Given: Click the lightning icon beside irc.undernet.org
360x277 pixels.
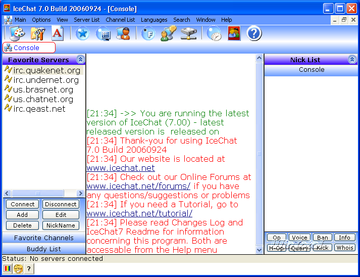Looking at the screenshot, I should tap(8, 79).
